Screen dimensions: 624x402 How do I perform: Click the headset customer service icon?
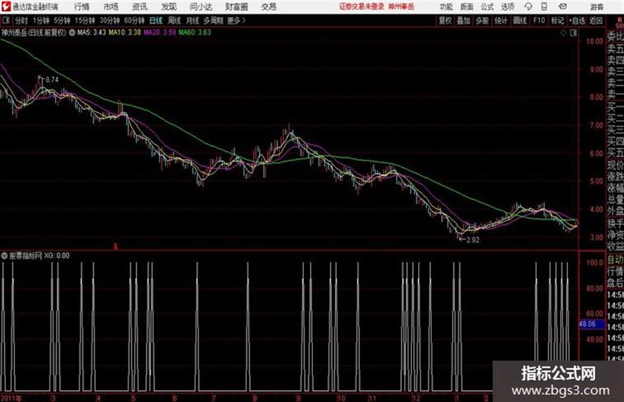[x=528, y=7]
